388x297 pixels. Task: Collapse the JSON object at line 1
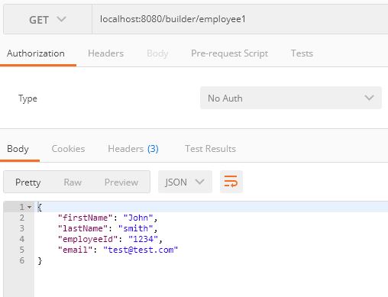(x=30, y=207)
